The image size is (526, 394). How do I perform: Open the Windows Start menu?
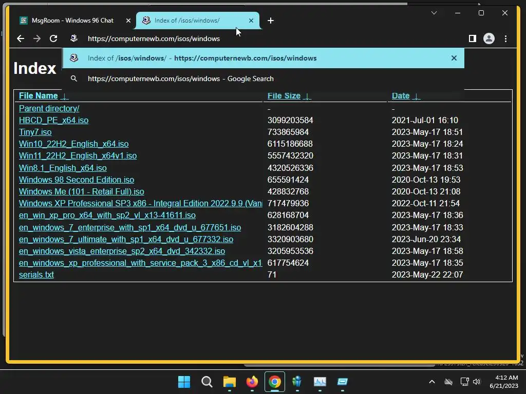point(184,382)
